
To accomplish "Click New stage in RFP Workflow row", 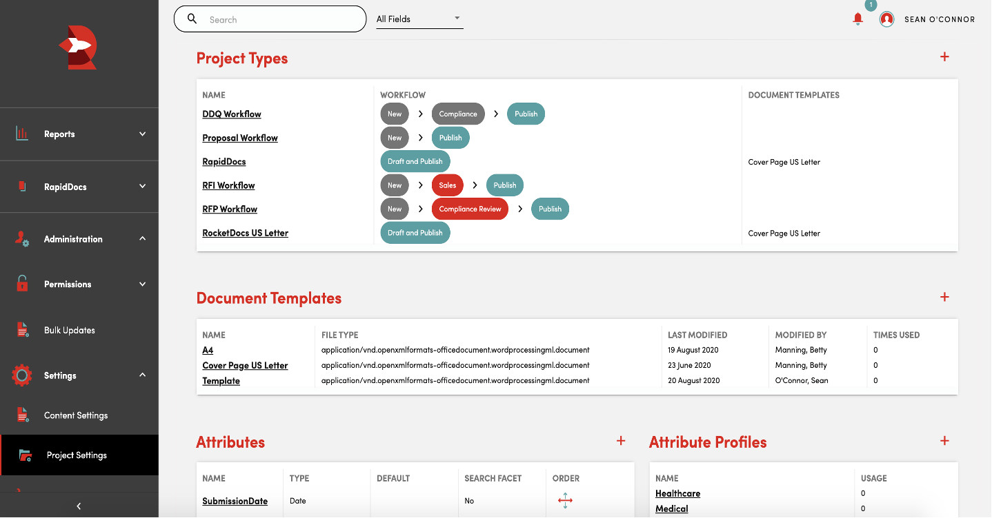I will [395, 209].
